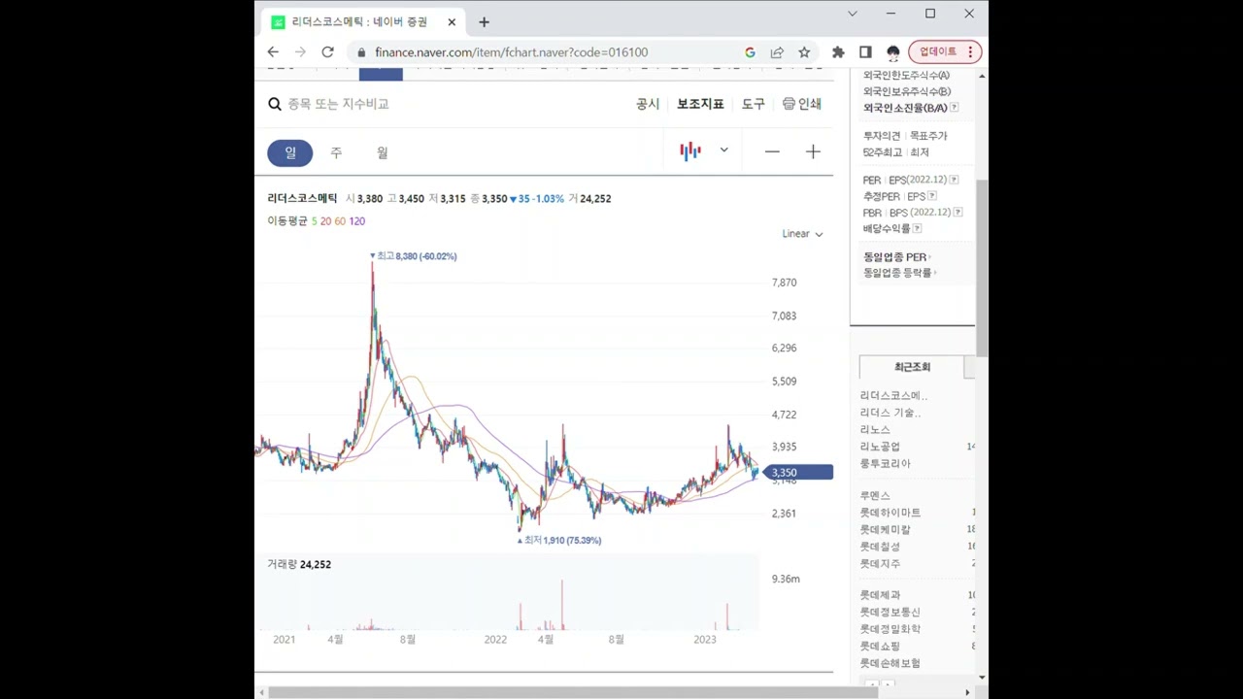Screen dimensions: 1243x699
Task: Open the 동일업종 PER link
Action: (x=897, y=257)
